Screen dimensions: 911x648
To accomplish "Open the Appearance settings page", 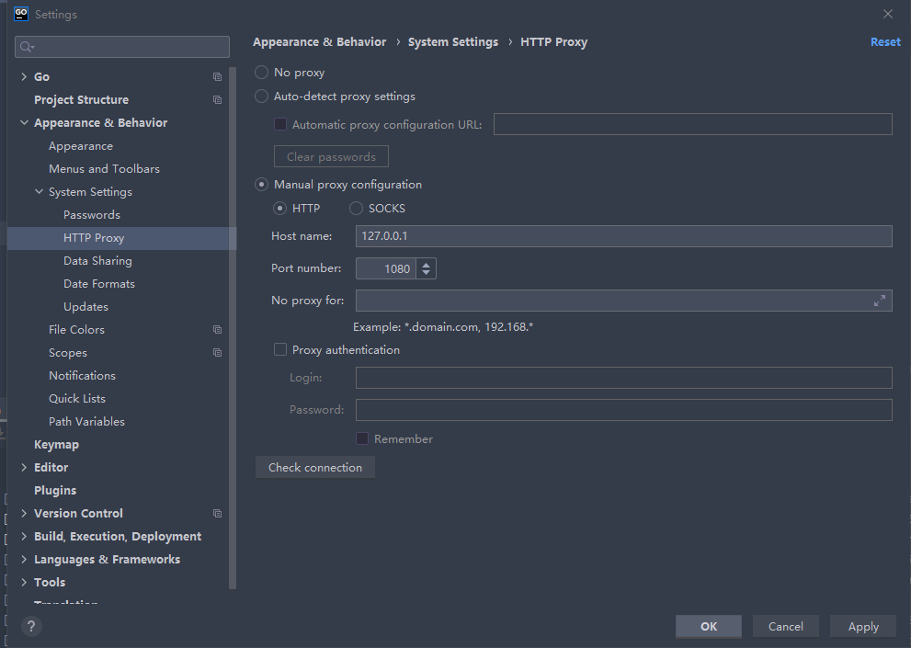I will click(81, 146).
